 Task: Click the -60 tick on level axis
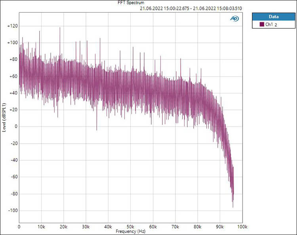click(x=14, y=177)
